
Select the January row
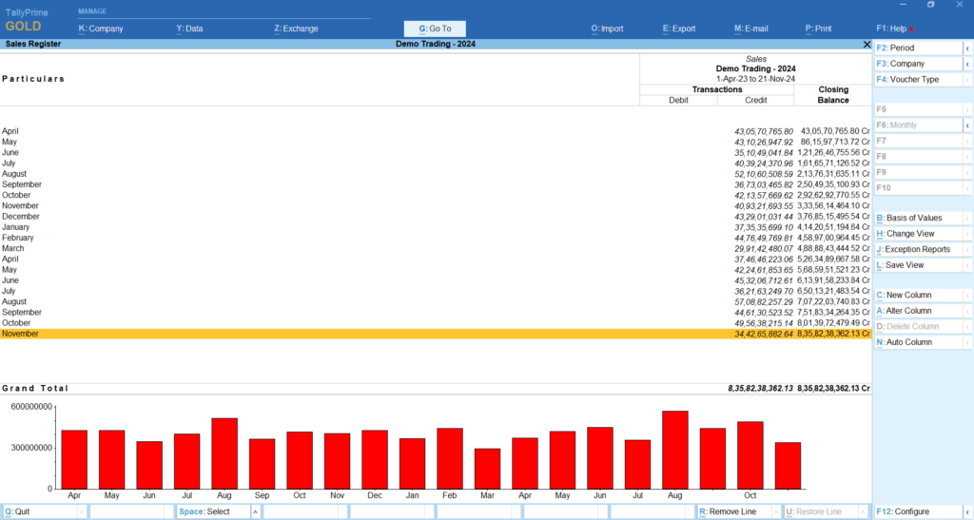[x=436, y=227]
